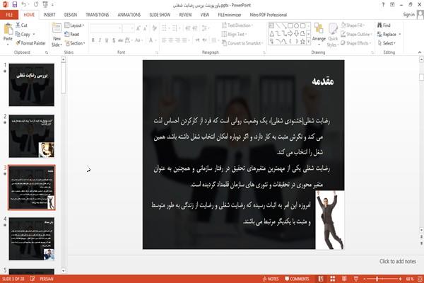Toggle bulleted list
The image size is (424, 283).
pos(165,28)
